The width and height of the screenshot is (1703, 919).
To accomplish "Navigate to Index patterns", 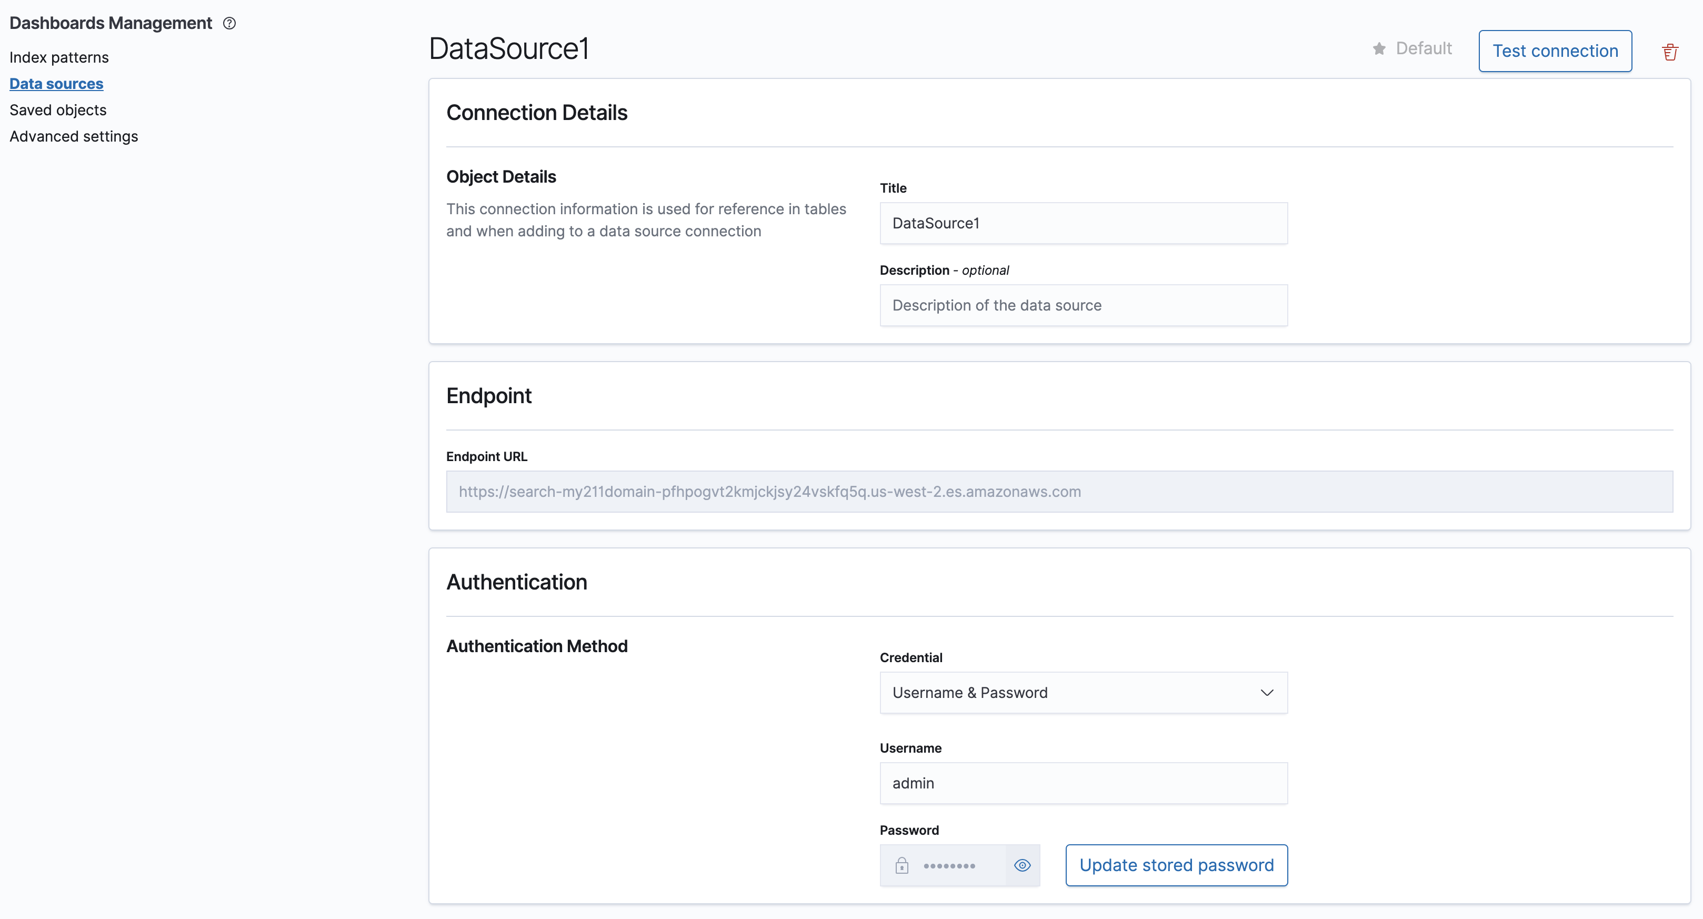I will coord(59,57).
